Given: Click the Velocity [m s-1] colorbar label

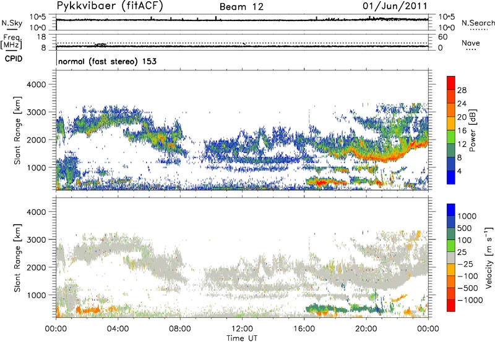Looking at the screenshot, I should point(489,257).
